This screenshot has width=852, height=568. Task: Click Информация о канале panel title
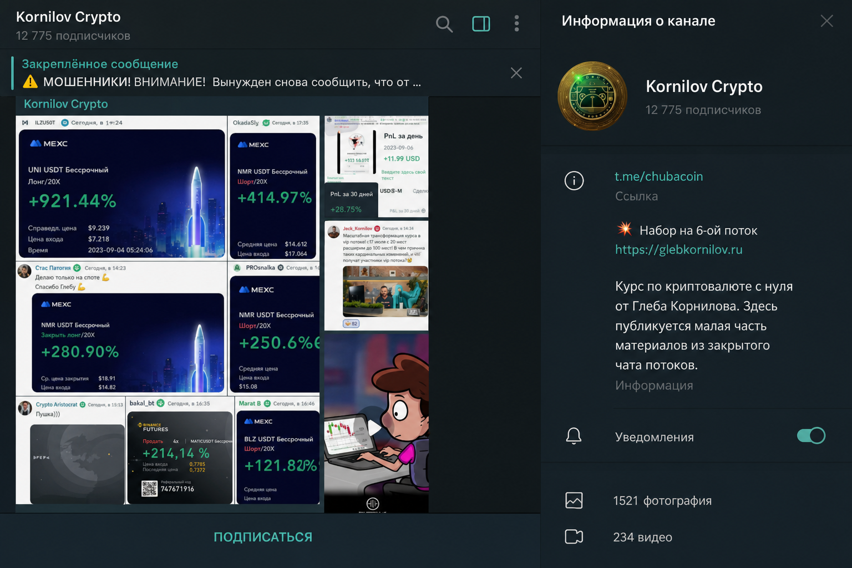pyautogui.click(x=638, y=21)
